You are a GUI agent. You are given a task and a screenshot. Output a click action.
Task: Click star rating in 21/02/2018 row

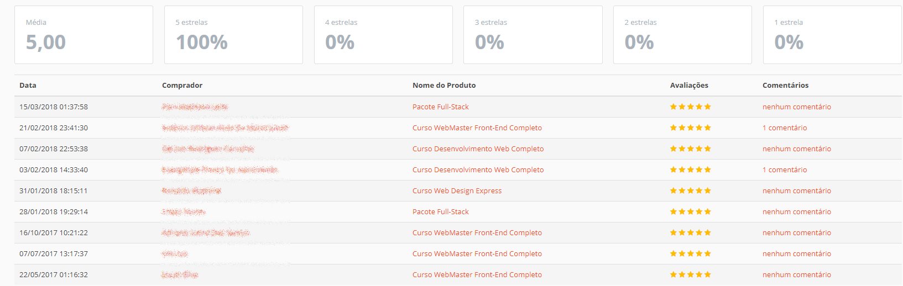point(690,128)
